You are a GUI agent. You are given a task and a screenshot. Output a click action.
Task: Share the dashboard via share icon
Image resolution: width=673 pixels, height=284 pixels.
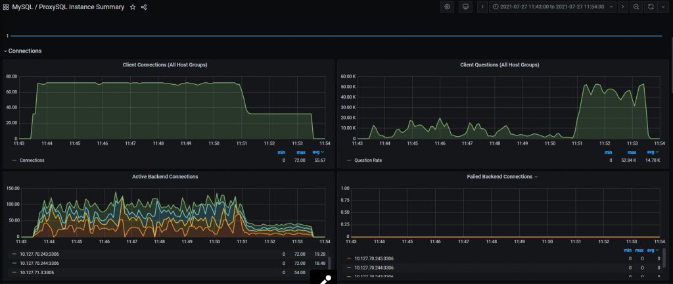click(144, 7)
